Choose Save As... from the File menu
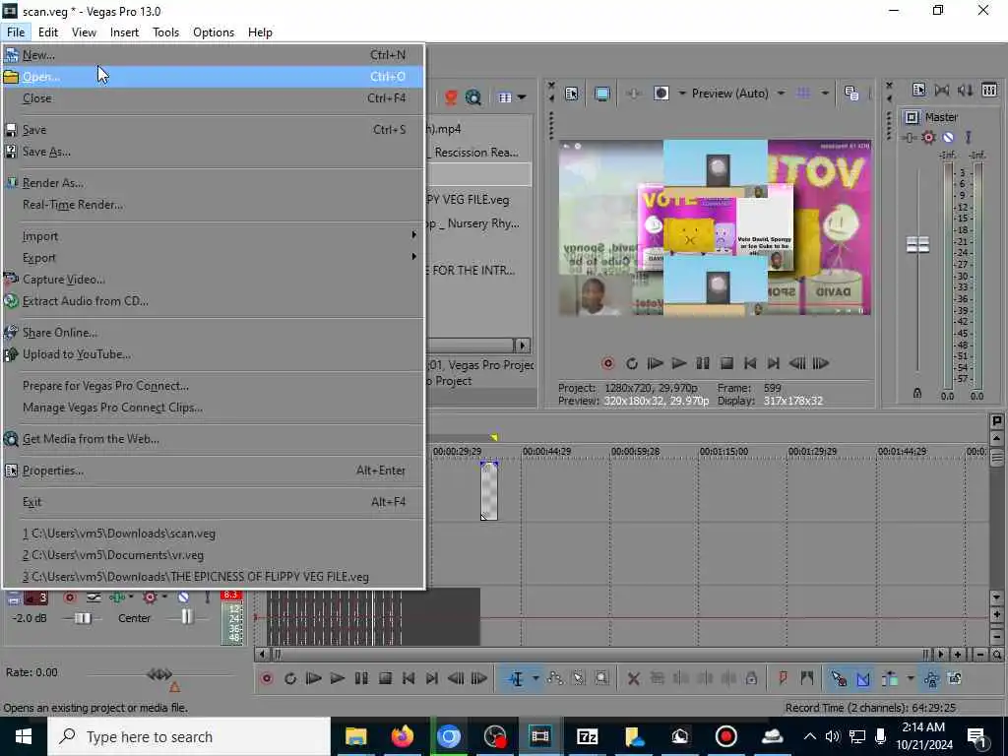This screenshot has height=756, width=1008. [213, 152]
